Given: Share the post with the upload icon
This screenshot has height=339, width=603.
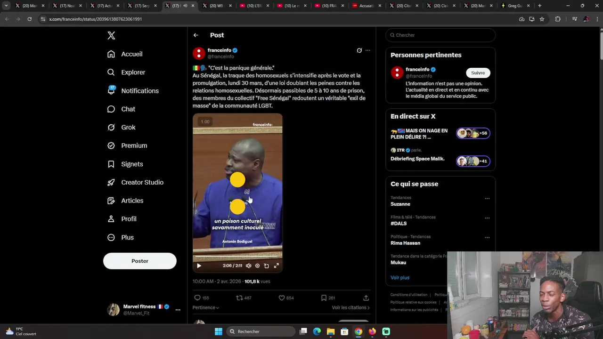Looking at the screenshot, I should [x=366, y=298].
